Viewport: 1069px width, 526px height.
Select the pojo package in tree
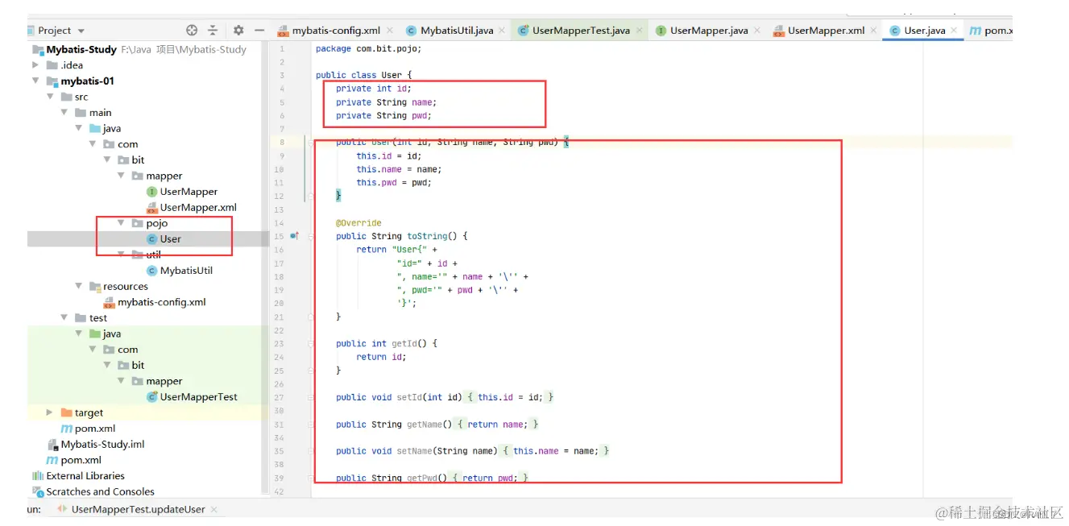[x=150, y=223]
